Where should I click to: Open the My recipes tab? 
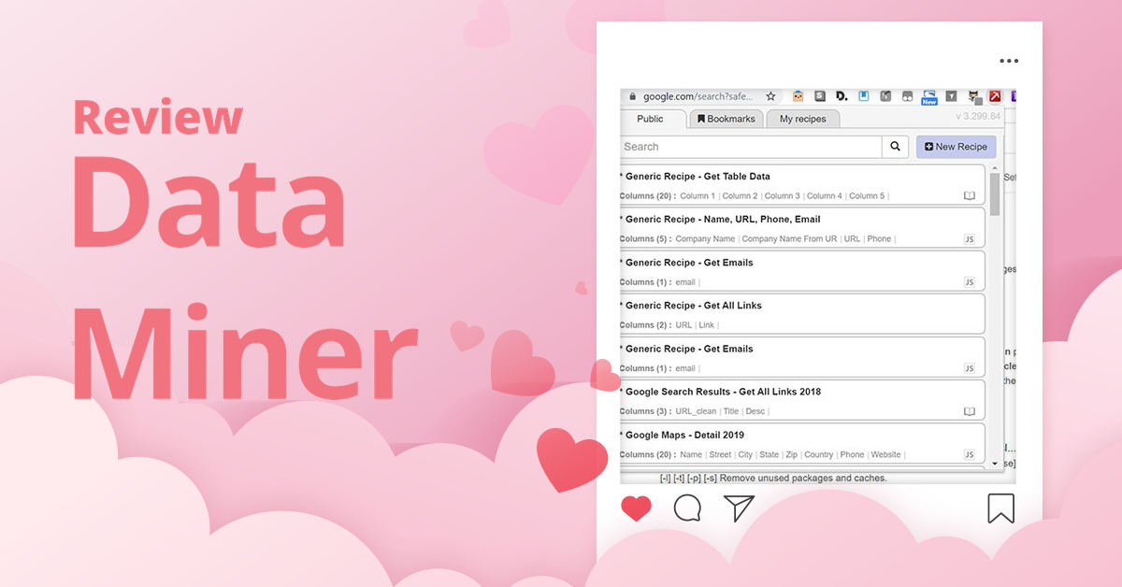click(801, 119)
